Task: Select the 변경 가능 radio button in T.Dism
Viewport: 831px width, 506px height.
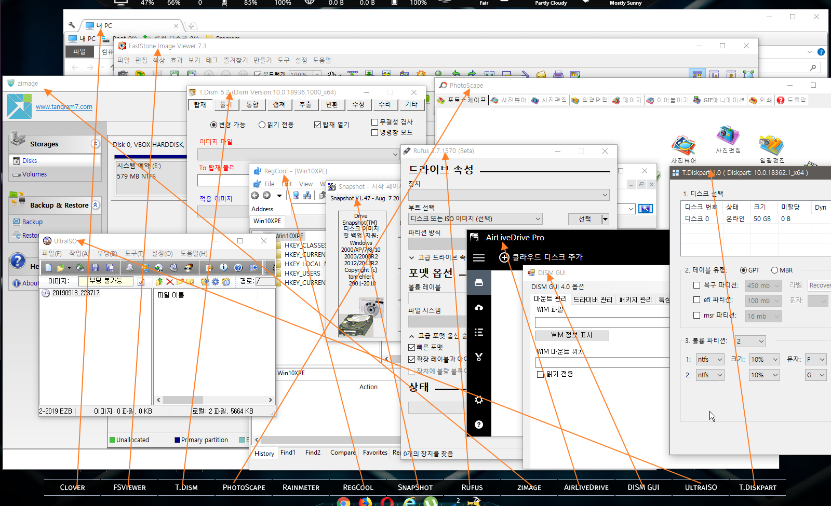Action: [213, 125]
